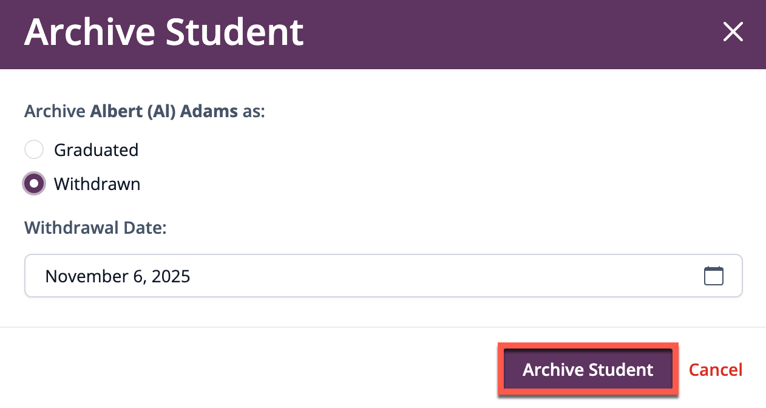Click the word Student in dialog title

pos(234,32)
